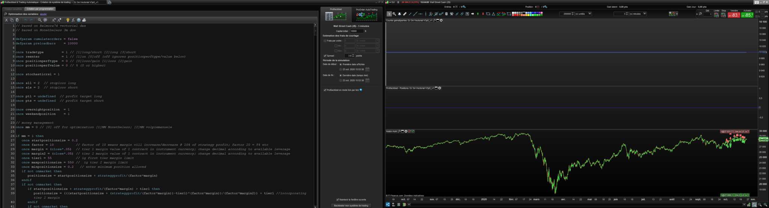Increase editor font size with A+ icon

[x=59, y=20]
